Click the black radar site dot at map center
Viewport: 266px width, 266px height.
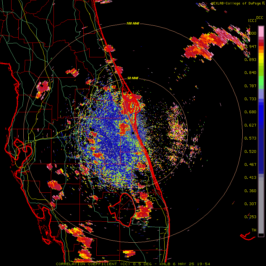pyautogui.click(x=133, y=133)
